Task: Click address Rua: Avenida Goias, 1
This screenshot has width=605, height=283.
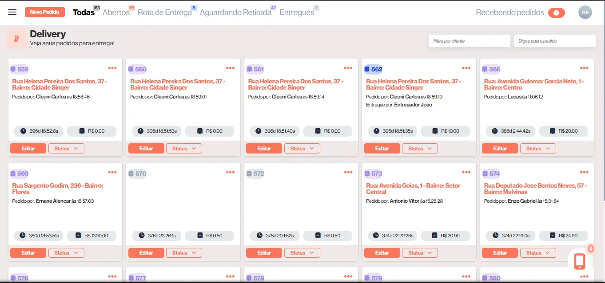Action: click(x=413, y=189)
